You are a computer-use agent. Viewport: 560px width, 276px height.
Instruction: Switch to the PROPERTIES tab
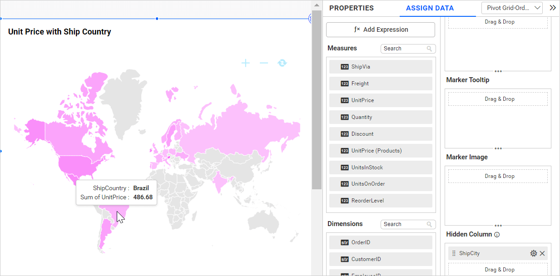click(351, 8)
